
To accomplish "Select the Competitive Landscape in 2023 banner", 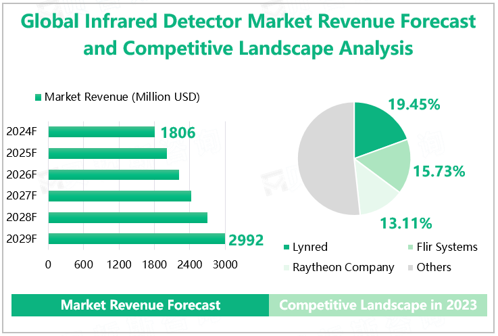I will point(378,306).
